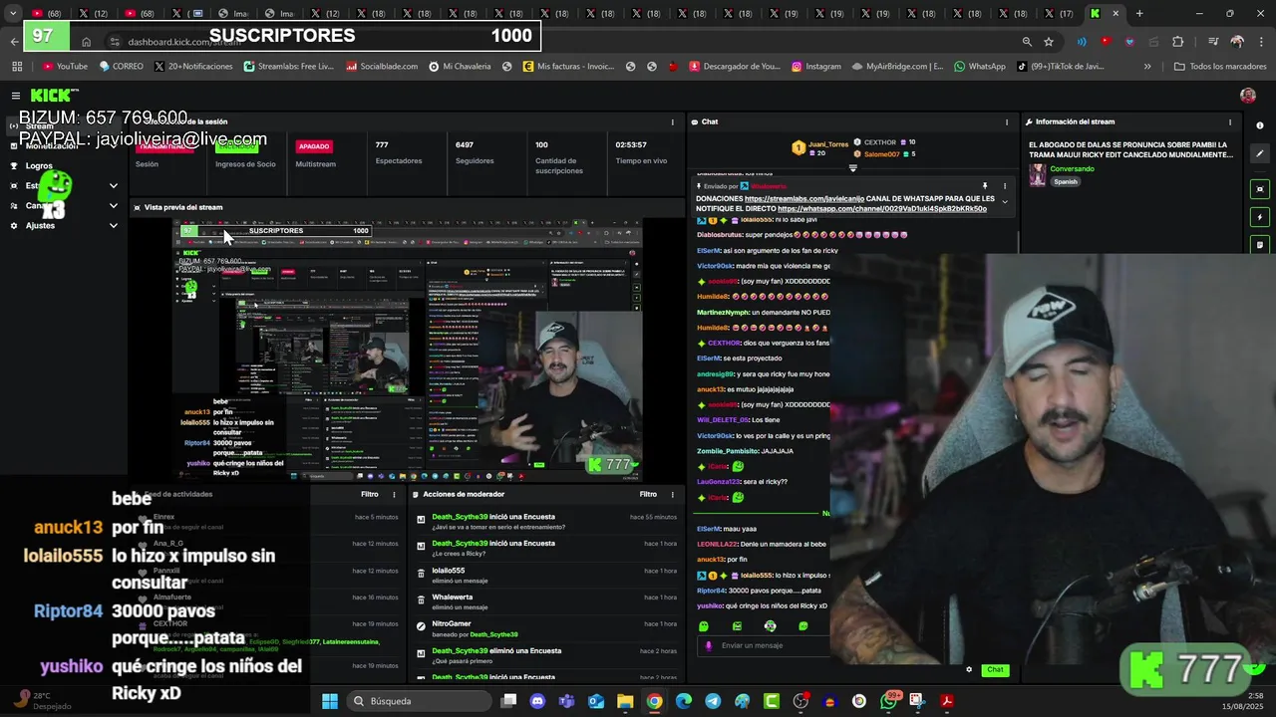1276x717 pixels.
Task: Open Filtro in Feed de actividades
Action: (370, 494)
